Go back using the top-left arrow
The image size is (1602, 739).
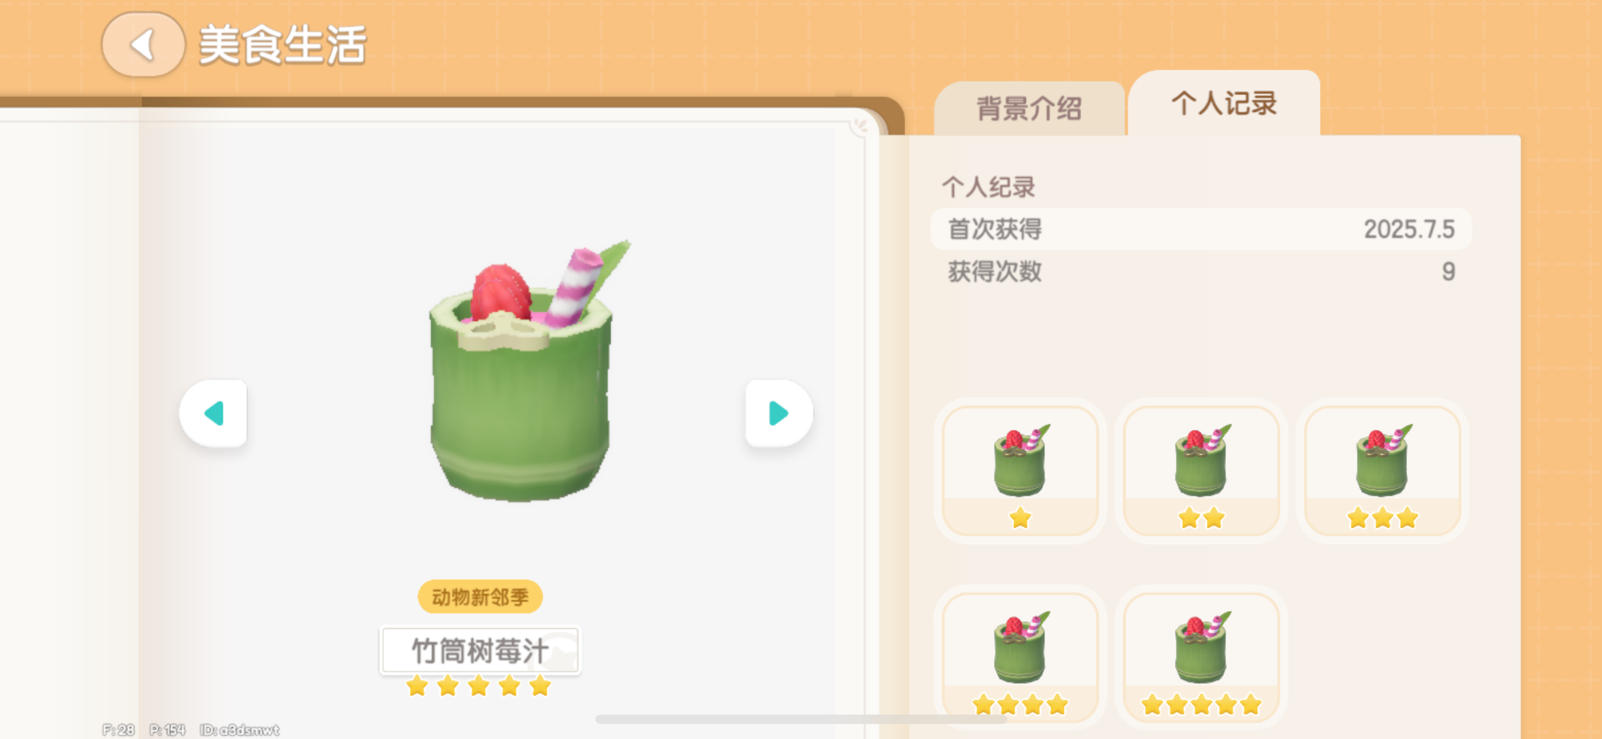tap(144, 45)
